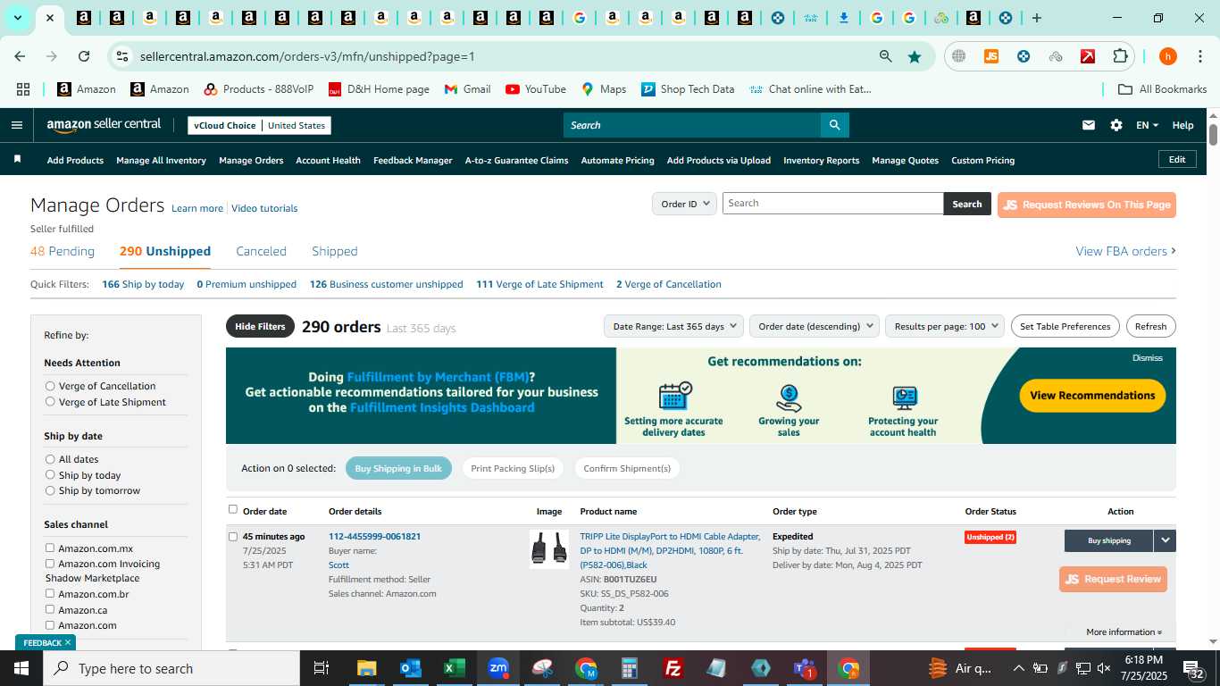
Task: Open the Chrome extensions puzzle icon
Action: (x=1120, y=56)
